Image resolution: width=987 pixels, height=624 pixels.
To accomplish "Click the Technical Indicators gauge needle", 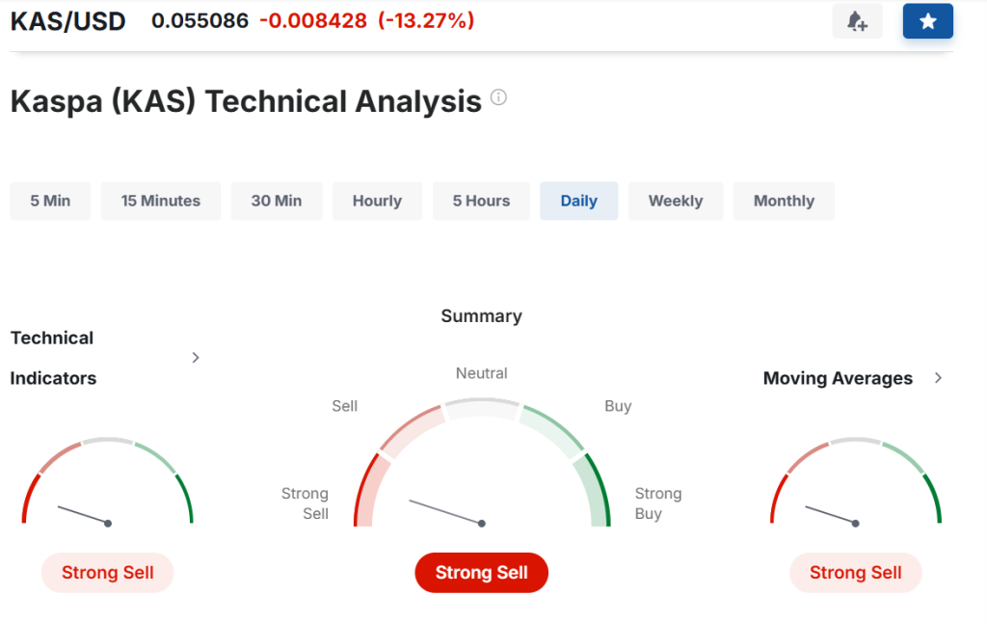I will [x=85, y=515].
